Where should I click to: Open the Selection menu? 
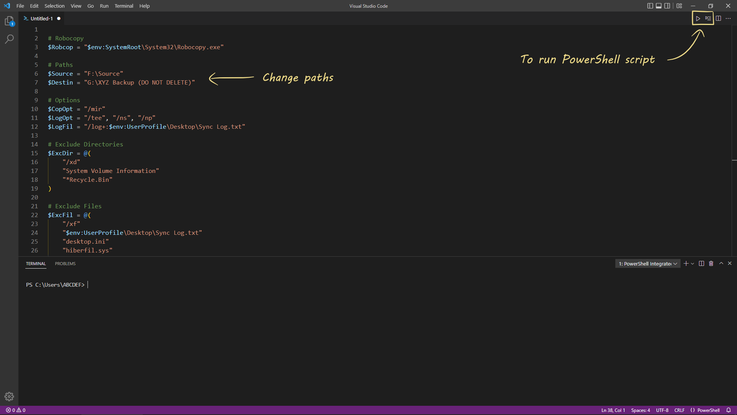click(55, 6)
